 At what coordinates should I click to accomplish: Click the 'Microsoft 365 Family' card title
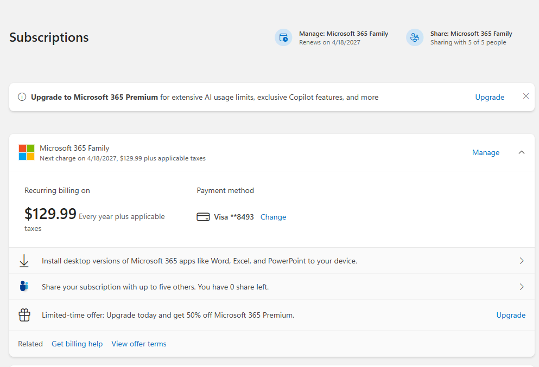click(74, 148)
